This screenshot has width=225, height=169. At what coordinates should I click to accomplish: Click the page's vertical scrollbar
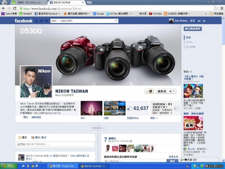(x=223, y=89)
